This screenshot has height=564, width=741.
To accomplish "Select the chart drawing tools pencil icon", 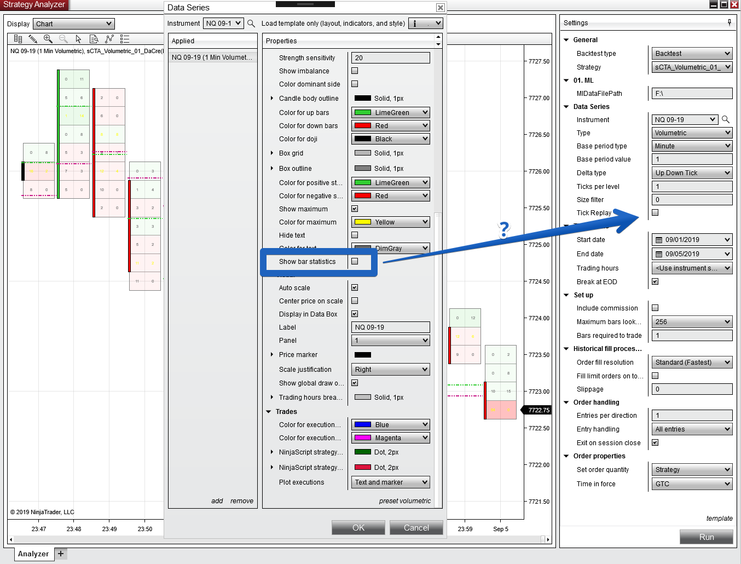I will tap(33, 39).
